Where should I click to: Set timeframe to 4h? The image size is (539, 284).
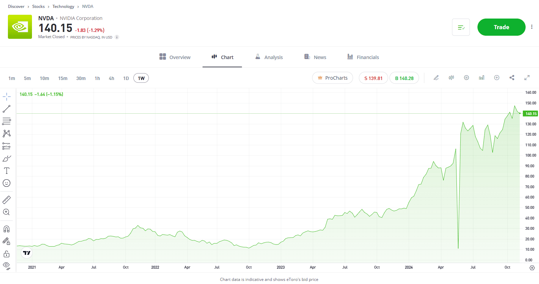click(111, 78)
